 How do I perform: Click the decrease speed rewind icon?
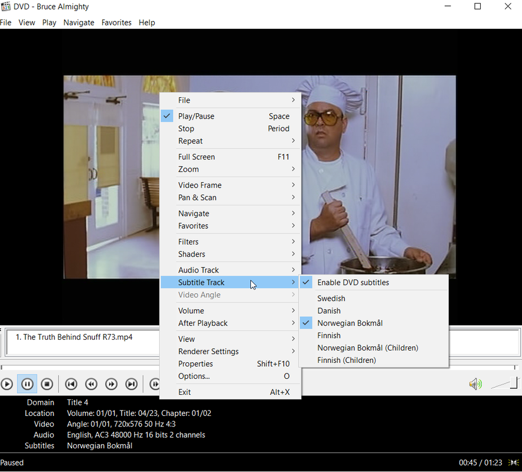[91, 384]
